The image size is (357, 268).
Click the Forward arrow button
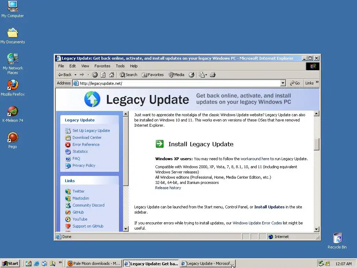coord(82,75)
